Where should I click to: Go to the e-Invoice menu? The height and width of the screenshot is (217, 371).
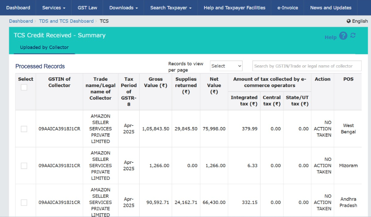[287, 8]
